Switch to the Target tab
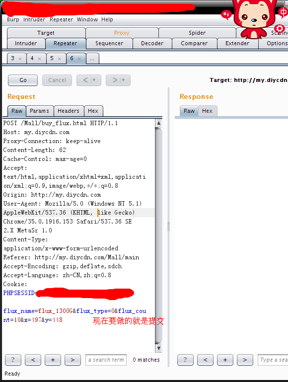Image resolution: width=288 pixels, height=382 pixels. coord(46,33)
